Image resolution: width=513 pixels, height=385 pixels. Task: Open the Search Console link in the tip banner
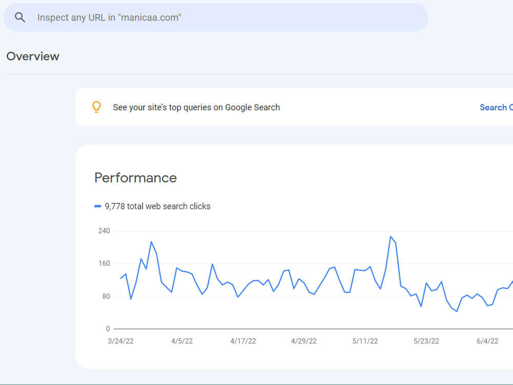[496, 107]
